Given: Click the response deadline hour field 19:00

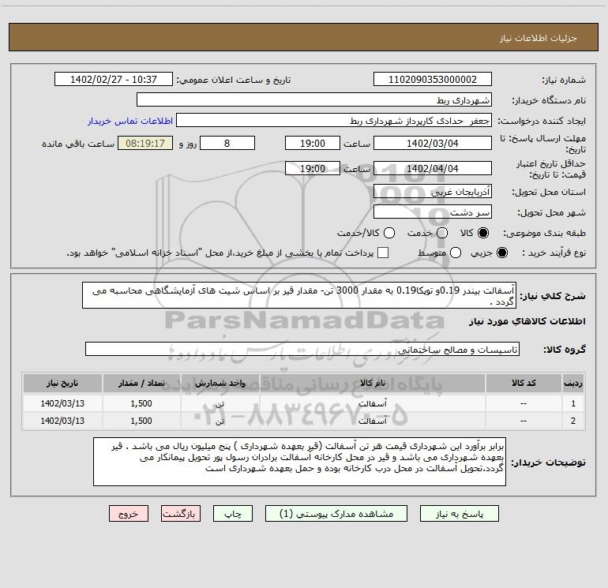Looking at the screenshot, I should coord(313,143).
